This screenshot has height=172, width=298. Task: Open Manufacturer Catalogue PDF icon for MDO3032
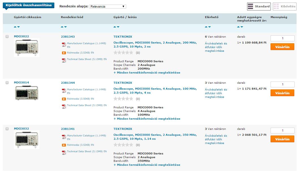[64, 137]
